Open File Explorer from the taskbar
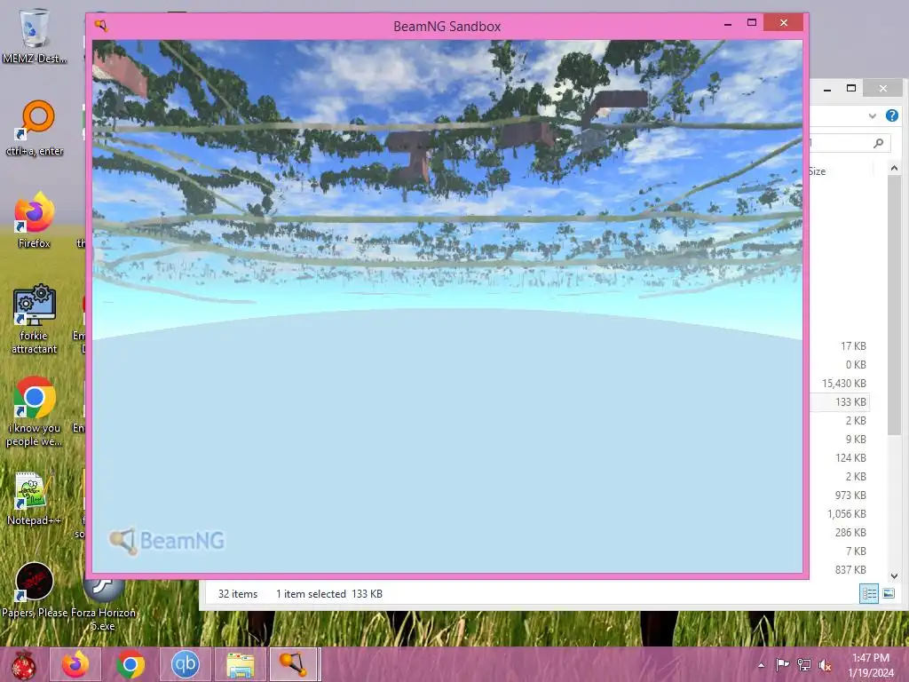Image resolution: width=909 pixels, height=682 pixels. (x=241, y=664)
